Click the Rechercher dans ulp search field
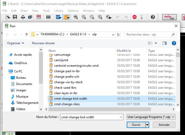 [151, 35]
